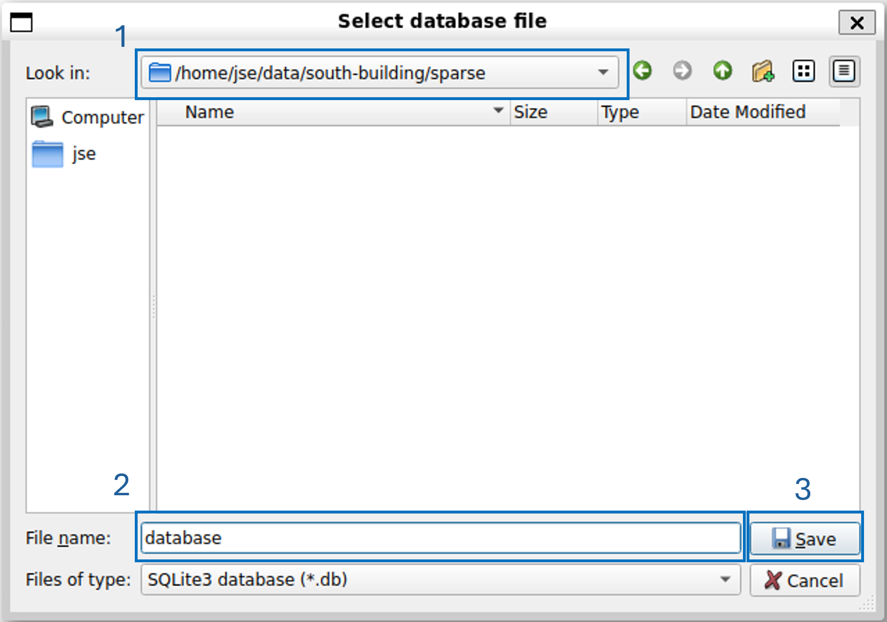Go to parent directory with up arrow
The image size is (887, 622).
pyautogui.click(x=722, y=71)
